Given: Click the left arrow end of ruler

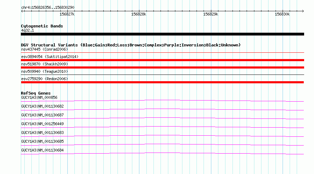Looking at the screenshot, I should [22, 11].
